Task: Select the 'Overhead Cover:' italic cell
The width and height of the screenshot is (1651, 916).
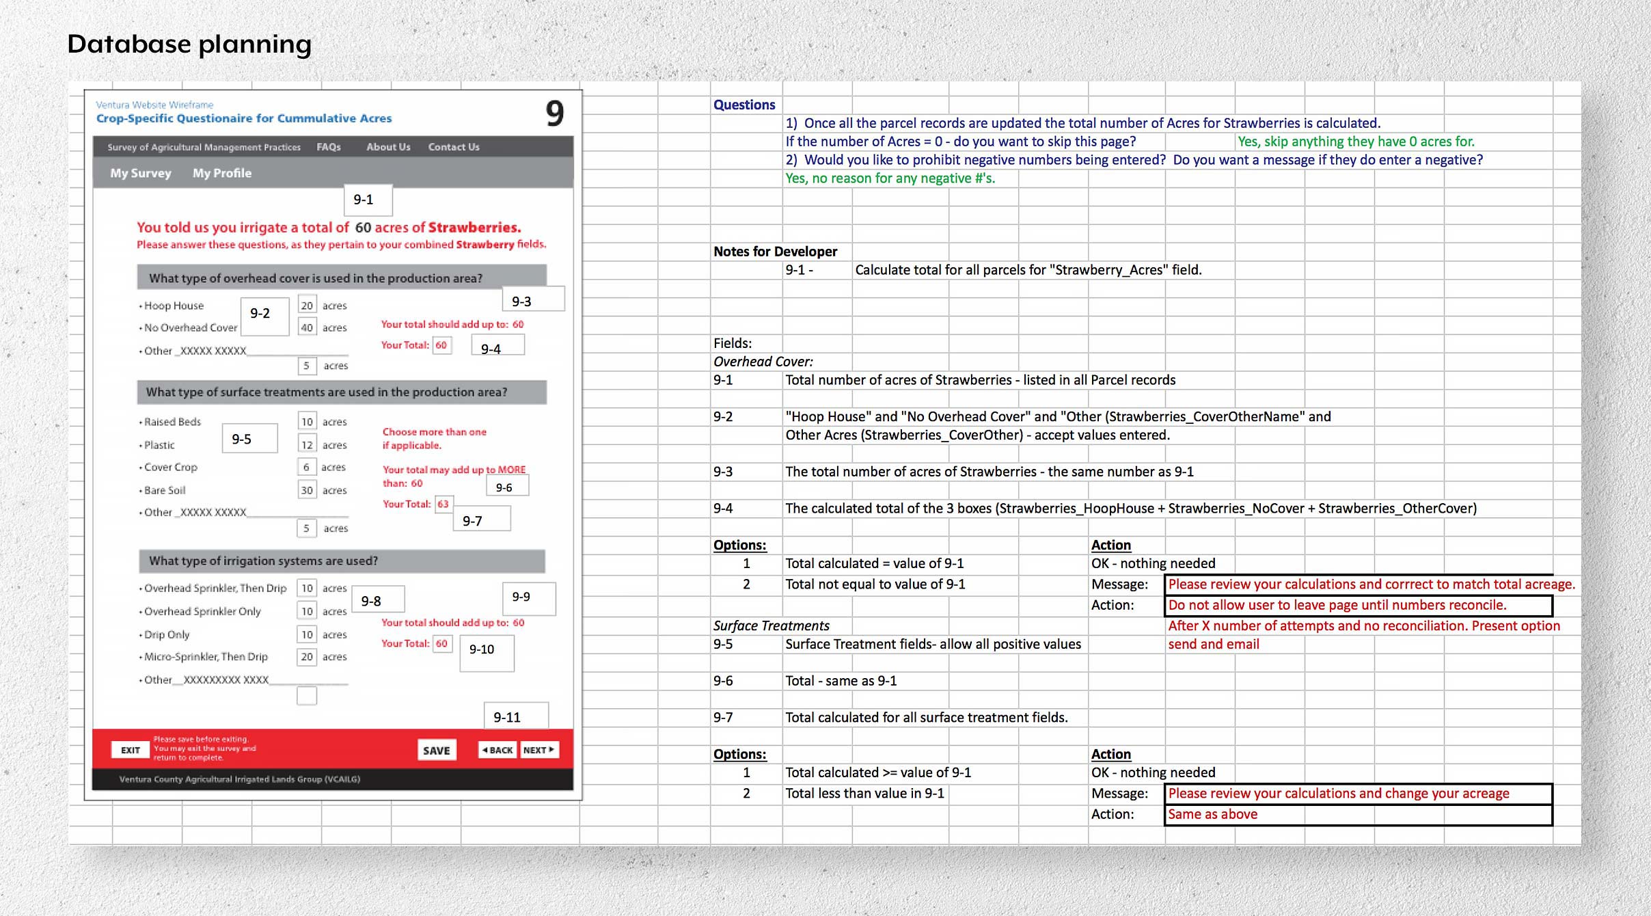Action: pos(763,362)
